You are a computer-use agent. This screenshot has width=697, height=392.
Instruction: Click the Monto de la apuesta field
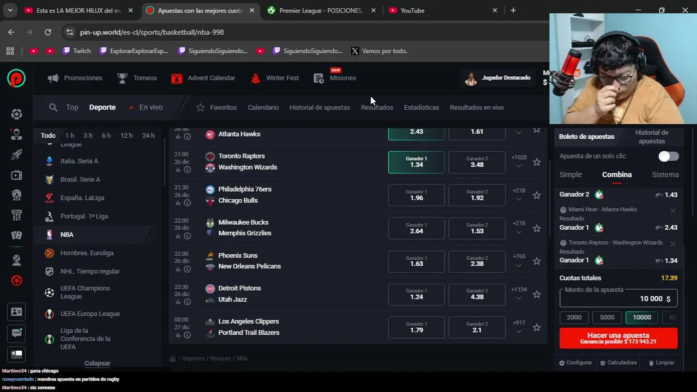618,298
